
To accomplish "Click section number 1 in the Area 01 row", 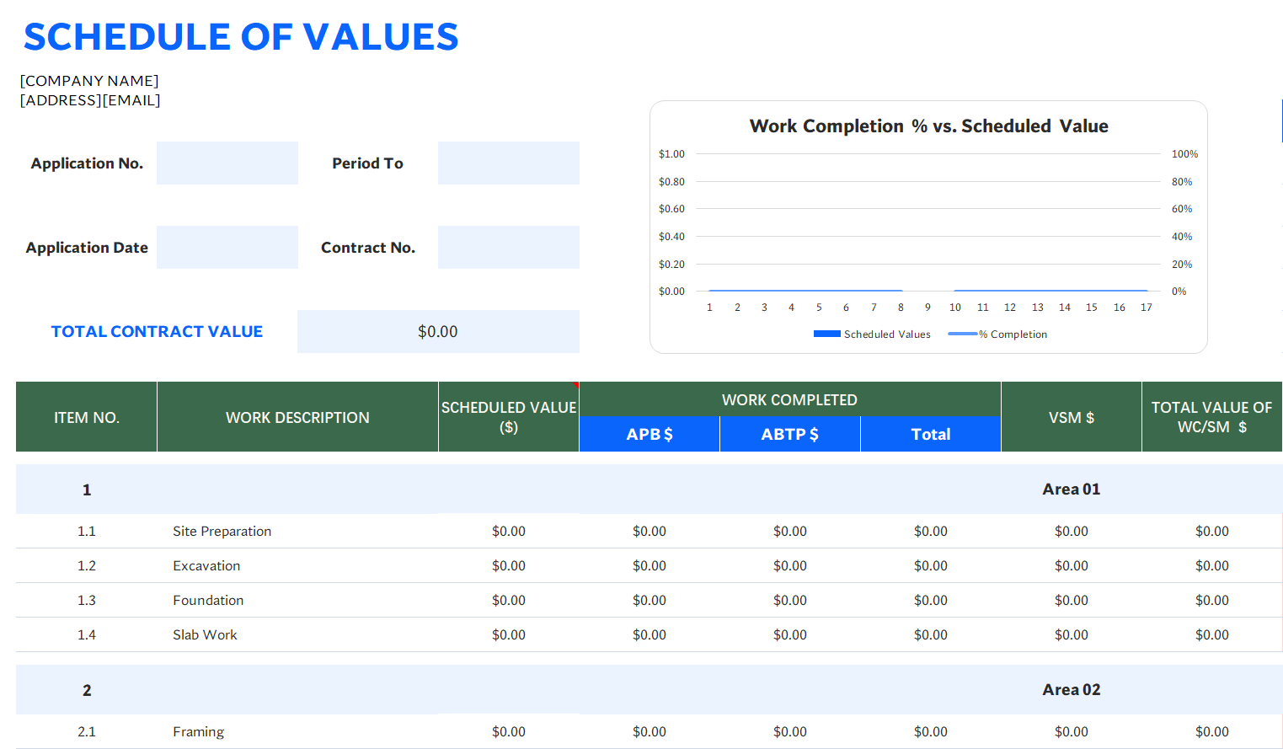I will pos(87,490).
